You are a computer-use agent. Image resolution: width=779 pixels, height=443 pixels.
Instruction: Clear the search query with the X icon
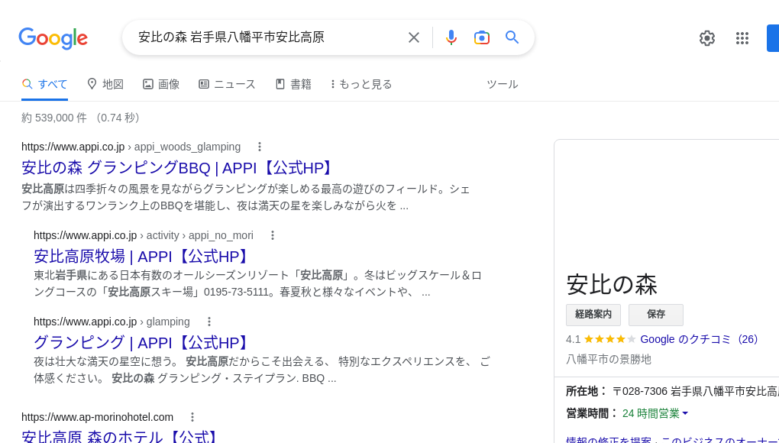coord(413,37)
